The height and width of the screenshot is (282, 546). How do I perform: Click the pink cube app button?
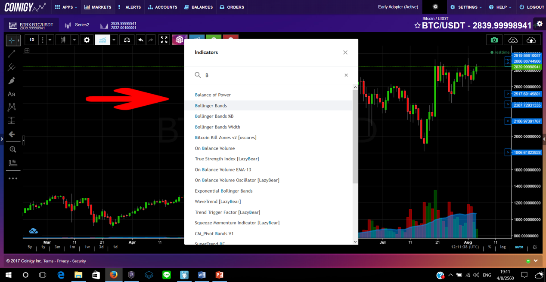click(180, 40)
